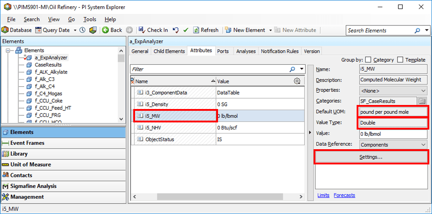The width and height of the screenshot is (432, 214).
Task: Open the Search Elements options dropdown
Action: coord(427,30)
